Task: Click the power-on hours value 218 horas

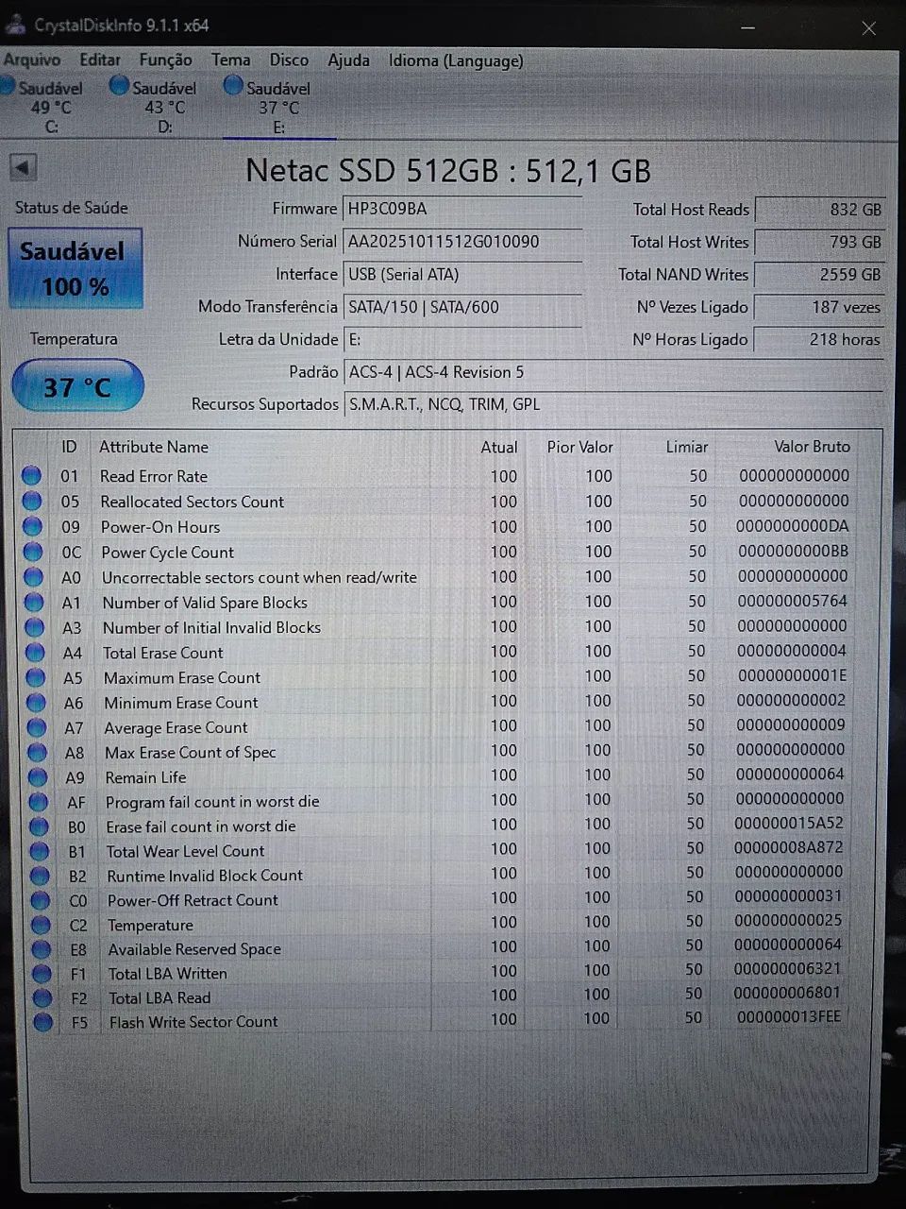Action: pyautogui.click(x=819, y=339)
